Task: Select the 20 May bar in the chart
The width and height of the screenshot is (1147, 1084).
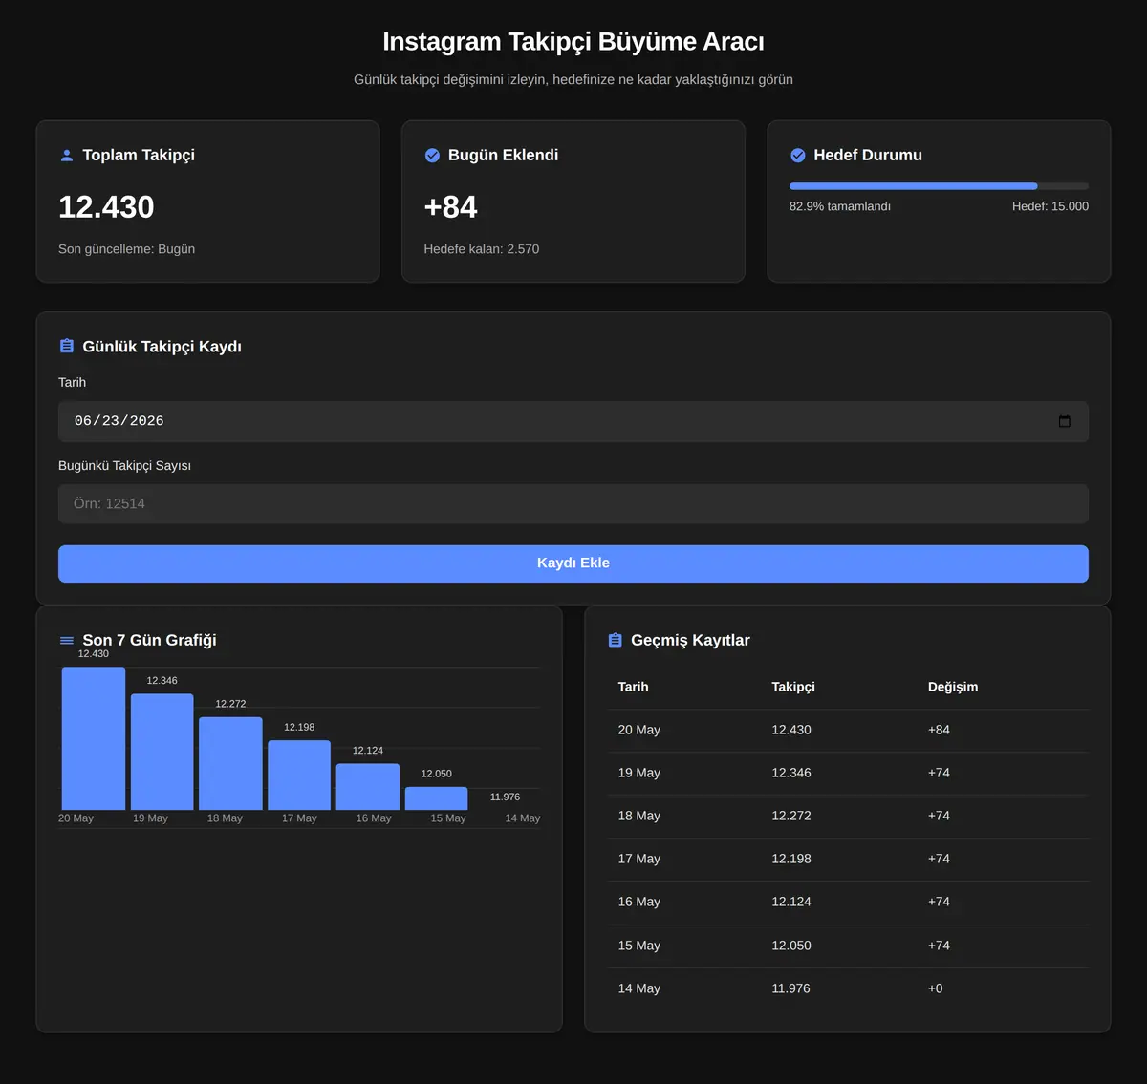Action: pyautogui.click(x=94, y=738)
